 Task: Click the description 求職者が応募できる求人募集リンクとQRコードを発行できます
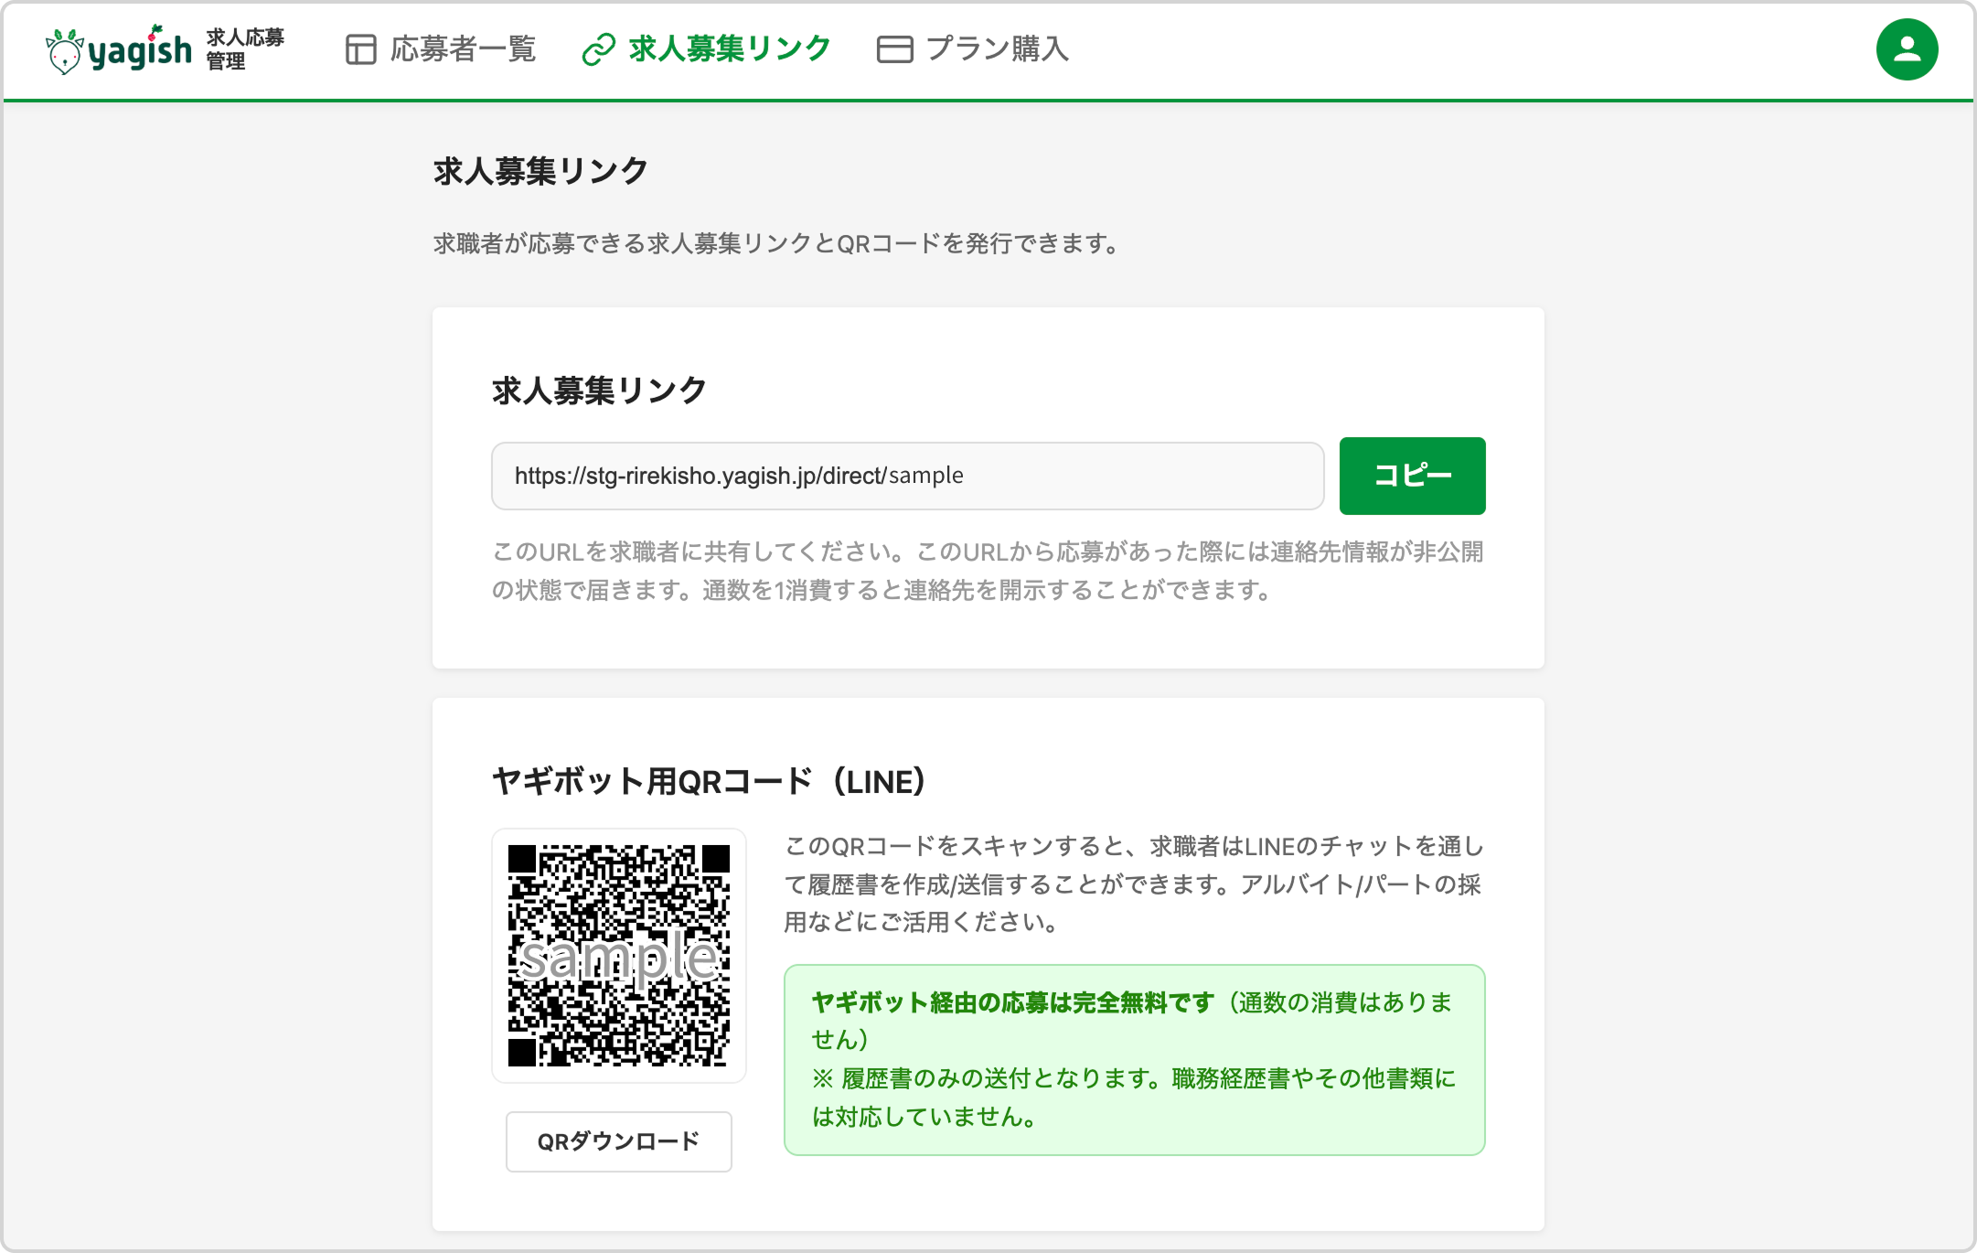[777, 244]
